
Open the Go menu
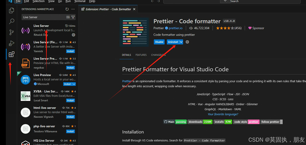pyautogui.click(x=60, y=1)
